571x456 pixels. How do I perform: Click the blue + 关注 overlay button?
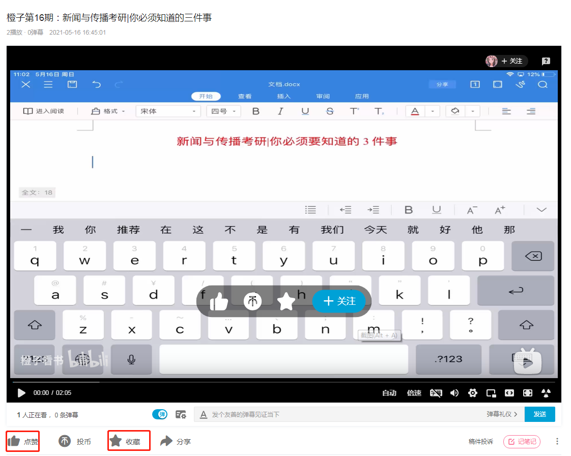coord(339,301)
